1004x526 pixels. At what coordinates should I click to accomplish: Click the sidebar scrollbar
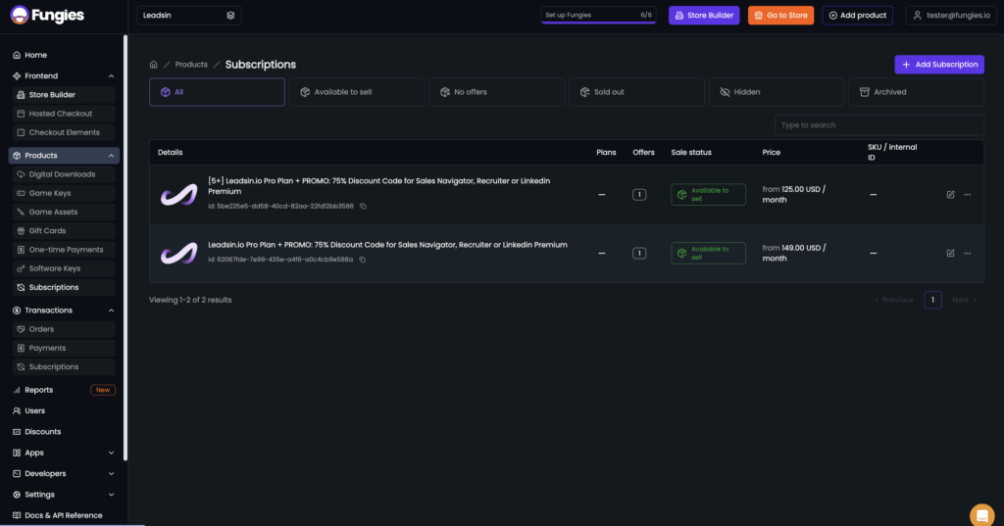pyautogui.click(x=125, y=247)
